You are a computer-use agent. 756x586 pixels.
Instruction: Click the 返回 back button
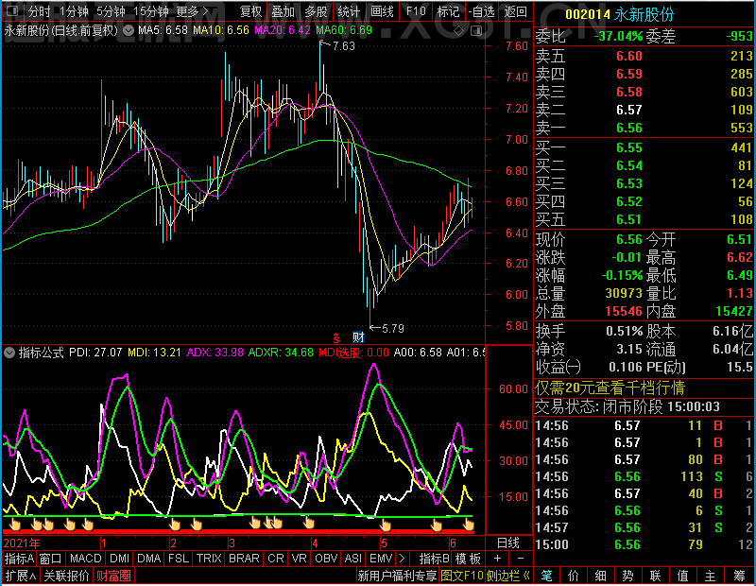515,11
